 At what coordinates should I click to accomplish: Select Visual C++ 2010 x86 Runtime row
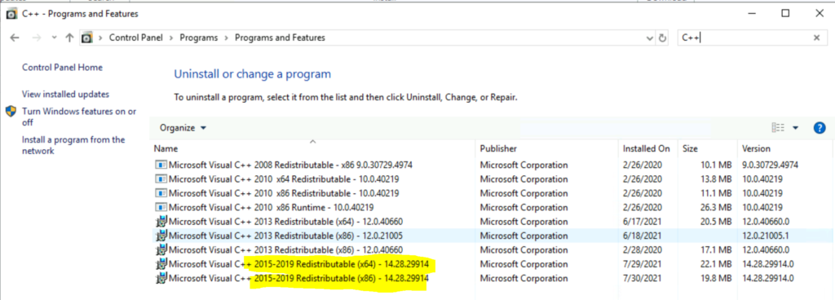[x=493, y=207]
